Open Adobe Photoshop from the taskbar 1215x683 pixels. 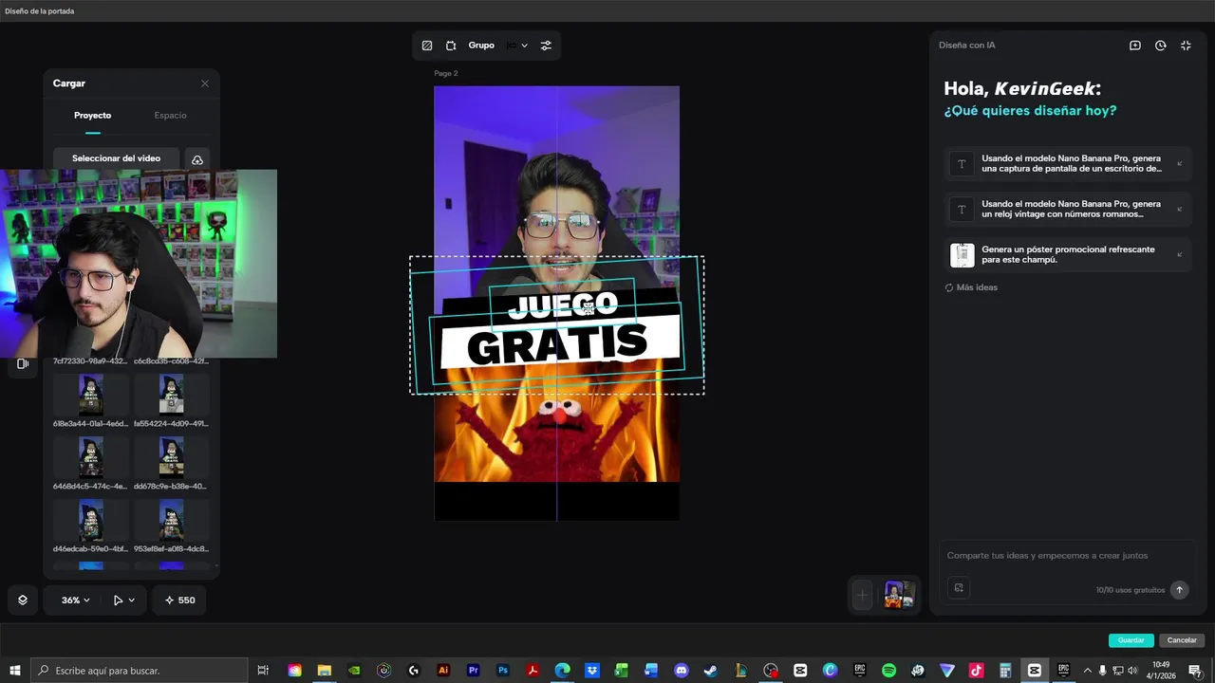pyautogui.click(x=503, y=671)
